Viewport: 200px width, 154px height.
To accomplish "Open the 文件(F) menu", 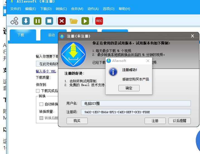I will (16, 9).
